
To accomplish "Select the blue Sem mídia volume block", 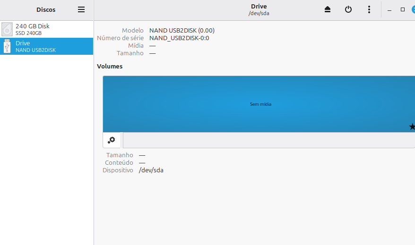I will [x=259, y=104].
